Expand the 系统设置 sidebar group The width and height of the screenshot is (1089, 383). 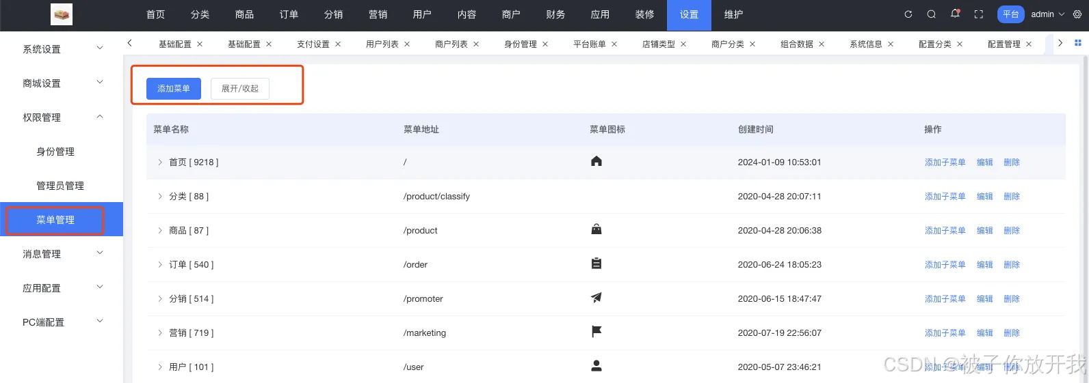[62, 49]
